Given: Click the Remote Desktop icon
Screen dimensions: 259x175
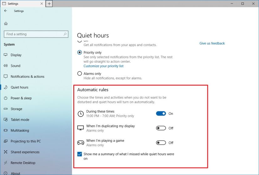Looking at the screenshot, I should 6,163.
